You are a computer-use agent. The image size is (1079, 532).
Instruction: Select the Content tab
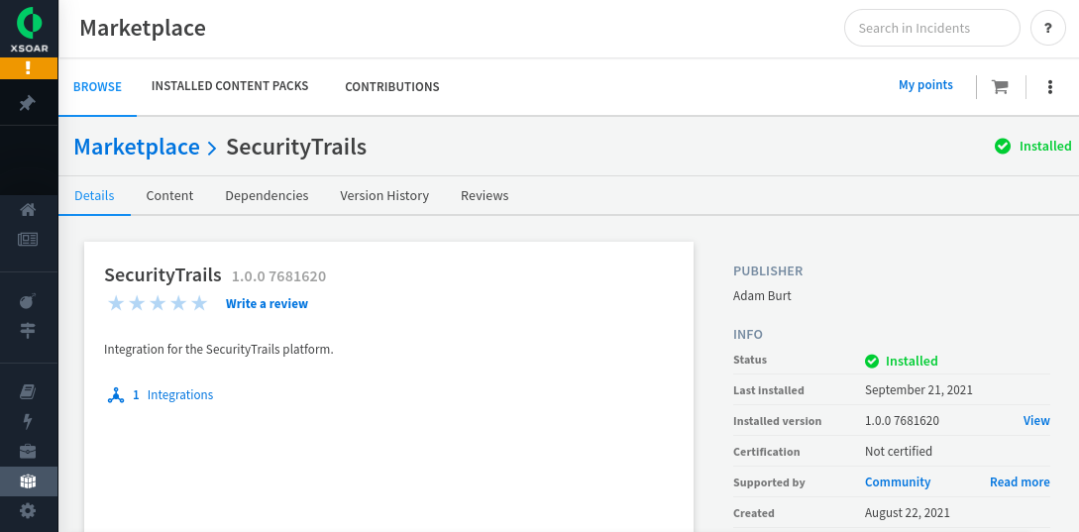(169, 195)
